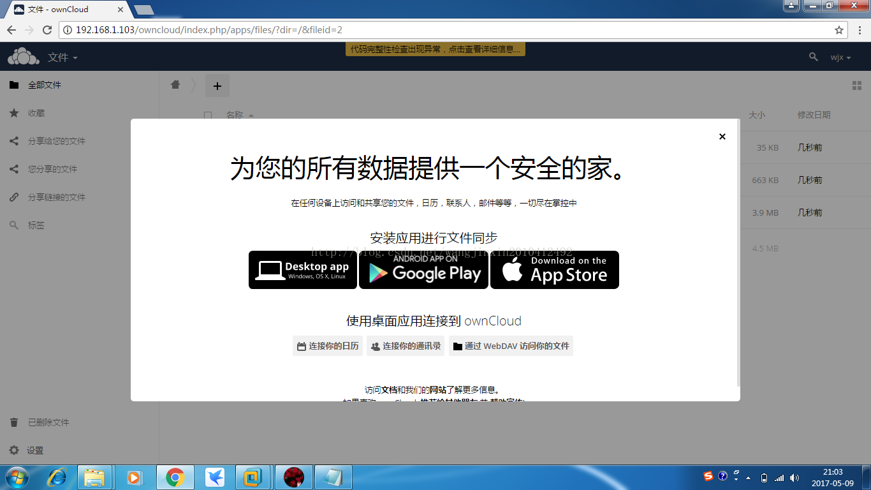This screenshot has height=490, width=871.
Task: Click the browser forward arrow
Action: (x=29, y=30)
